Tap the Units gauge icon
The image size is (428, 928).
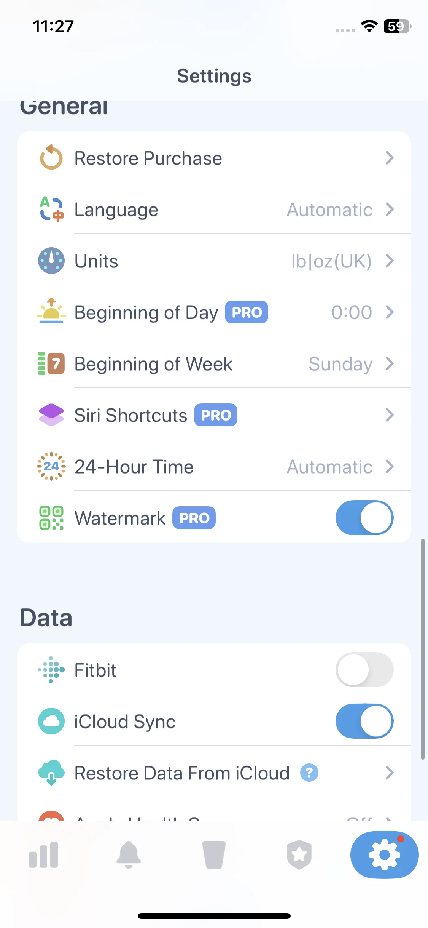point(51,261)
